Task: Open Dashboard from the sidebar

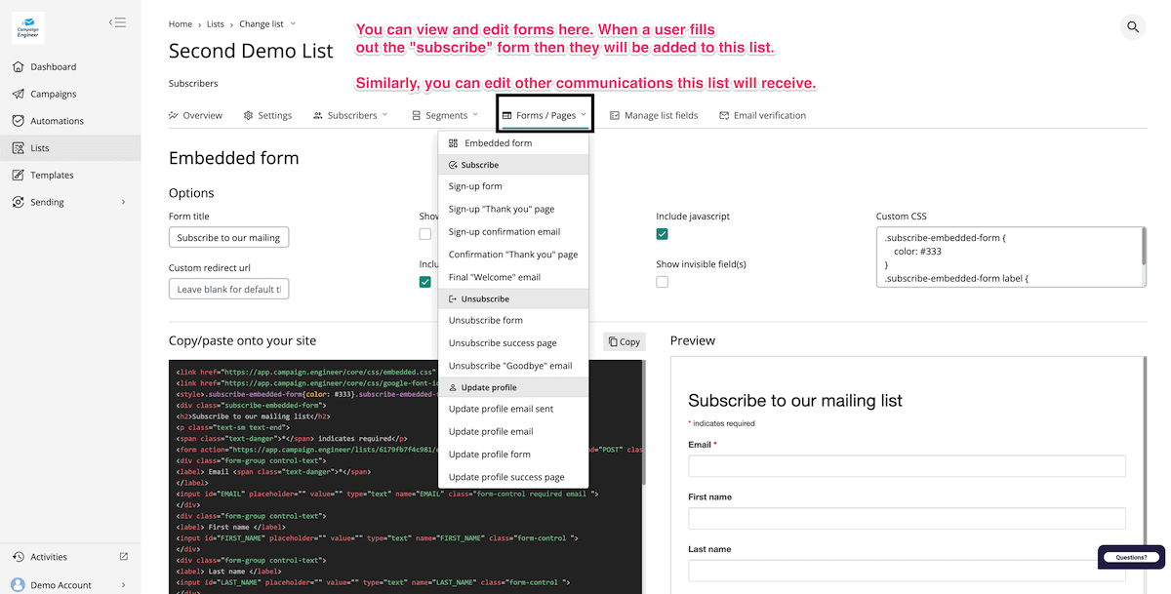Action: coord(53,67)
